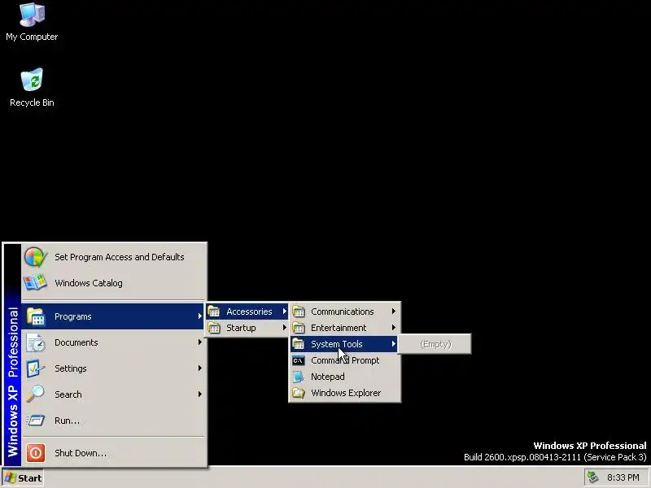The height and width of the screenshot is (488, 651).
Task: Launch Windows Explorer from its label
Action: (346, 393)
